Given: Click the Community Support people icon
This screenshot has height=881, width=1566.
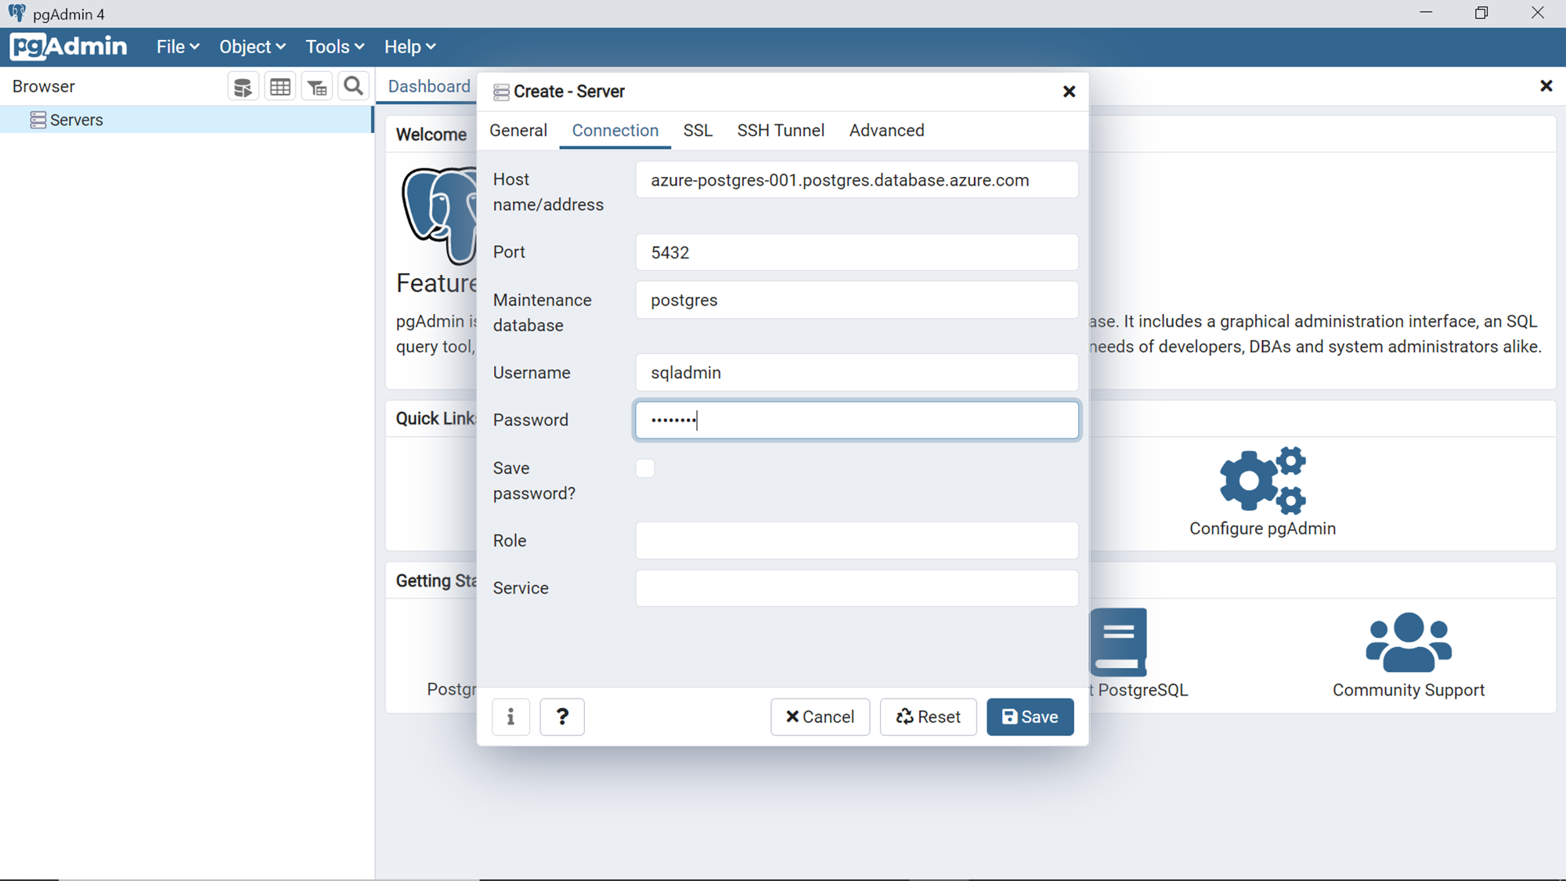Looking at the screenshot, I should [x=1408, y=642].
